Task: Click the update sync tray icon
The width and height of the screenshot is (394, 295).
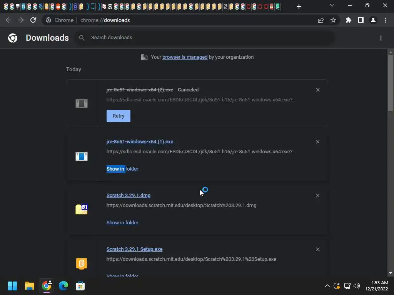Action: coord(337,286)
